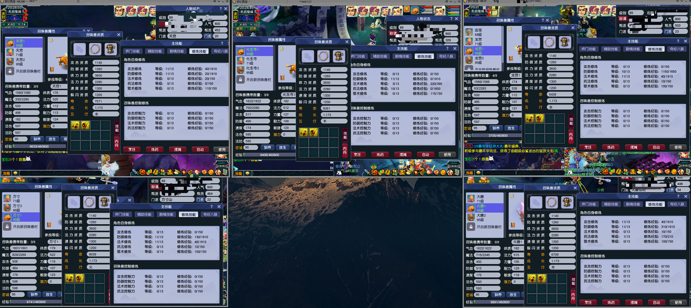Click the ring equipment slot in the 天宫 window

pyautogui.click(x=95, y=49)
